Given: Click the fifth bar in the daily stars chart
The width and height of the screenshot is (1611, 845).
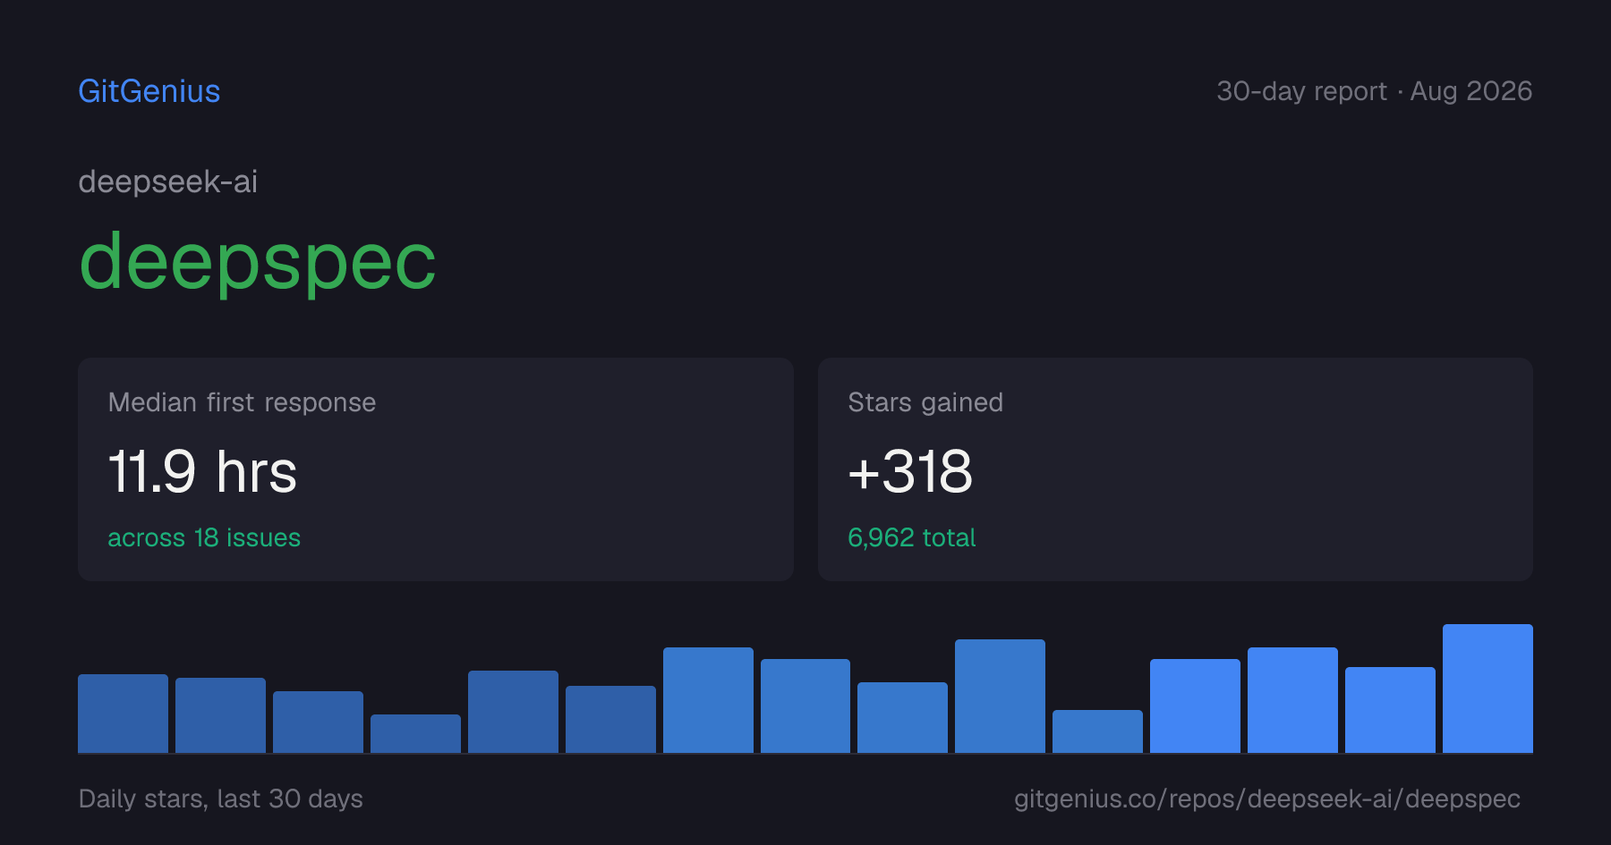Looking at the screenshot, I should coord(513,712).
